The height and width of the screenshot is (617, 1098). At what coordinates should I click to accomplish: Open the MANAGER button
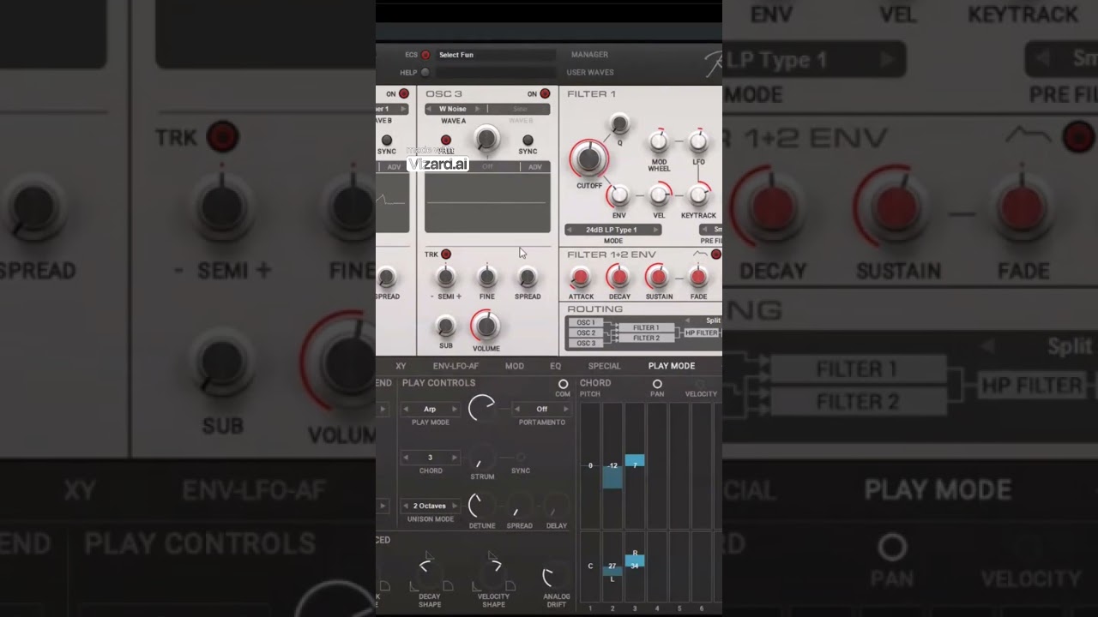(x=589, y=55)
